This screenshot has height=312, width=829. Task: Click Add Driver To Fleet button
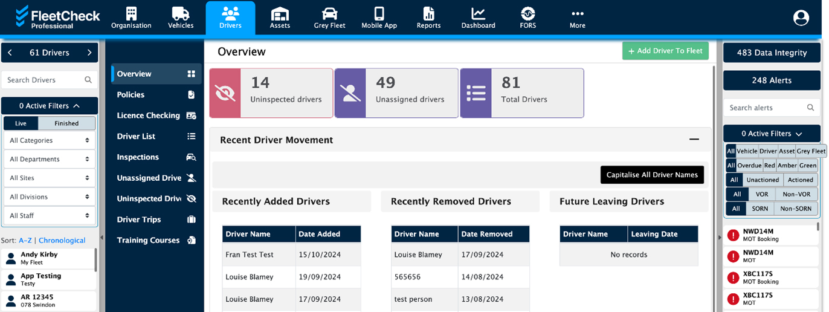coord(665,51)
